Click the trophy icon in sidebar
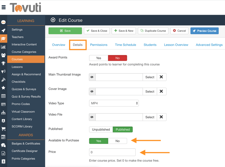The width and height of the screenshot is (225, 167). [x=4, y=63]
